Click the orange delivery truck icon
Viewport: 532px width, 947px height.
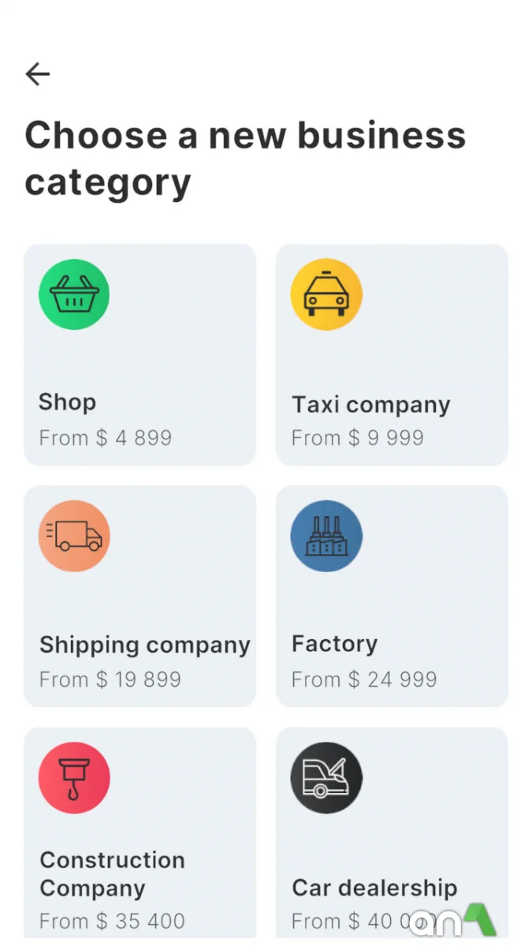74,536
